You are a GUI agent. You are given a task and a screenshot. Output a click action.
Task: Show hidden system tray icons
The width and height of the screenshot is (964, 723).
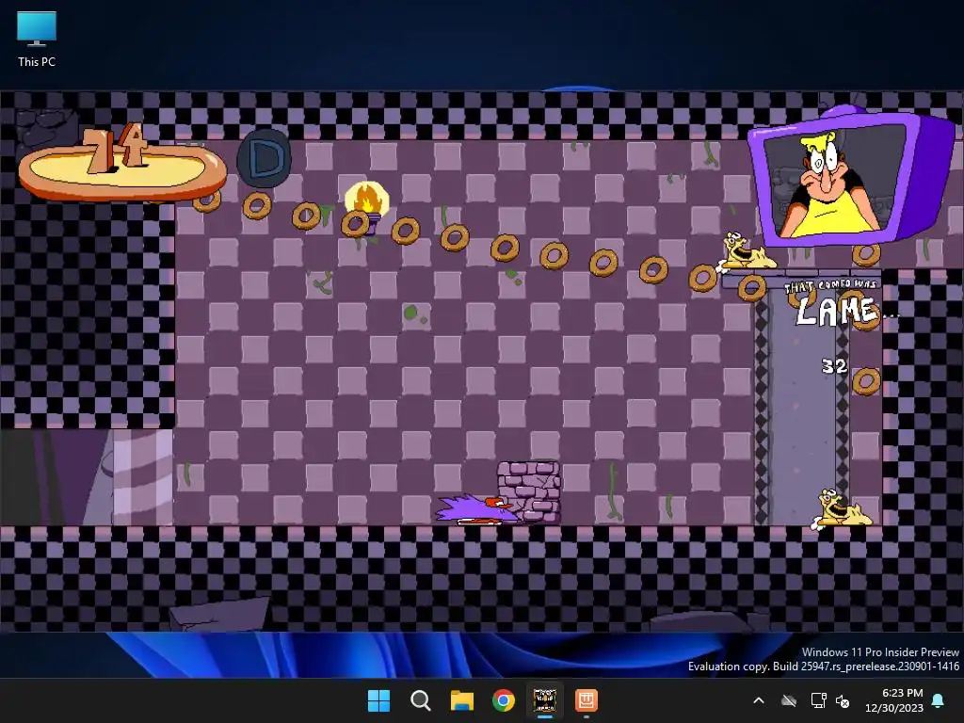point(759,700)
